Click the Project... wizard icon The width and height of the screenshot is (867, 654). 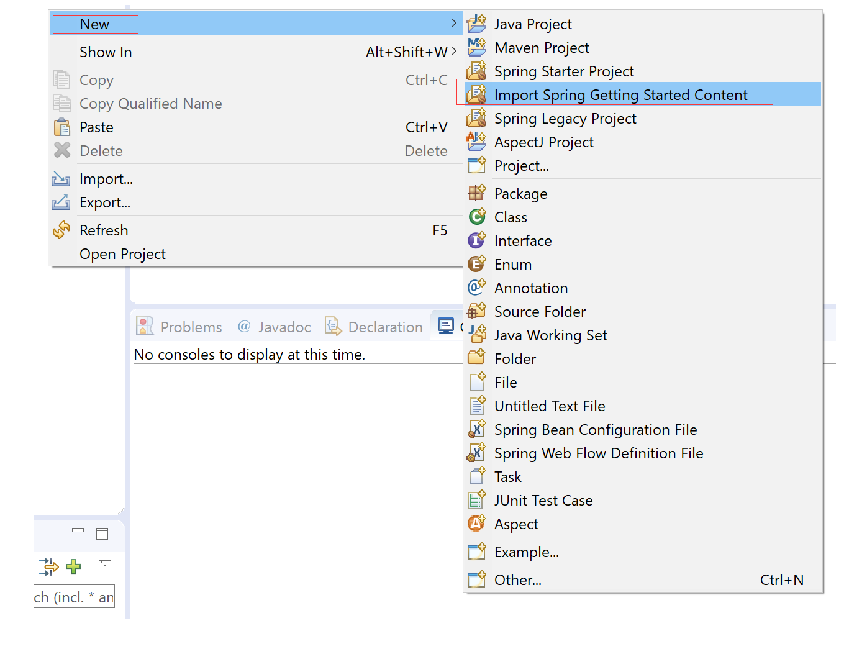tap(477, 165)
